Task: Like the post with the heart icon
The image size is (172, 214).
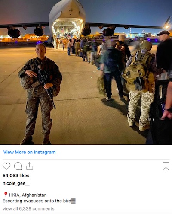Action: (6, 166)
